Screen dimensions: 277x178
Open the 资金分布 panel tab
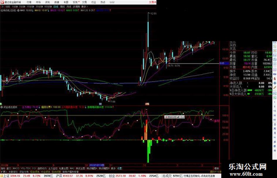pos(24,172)
